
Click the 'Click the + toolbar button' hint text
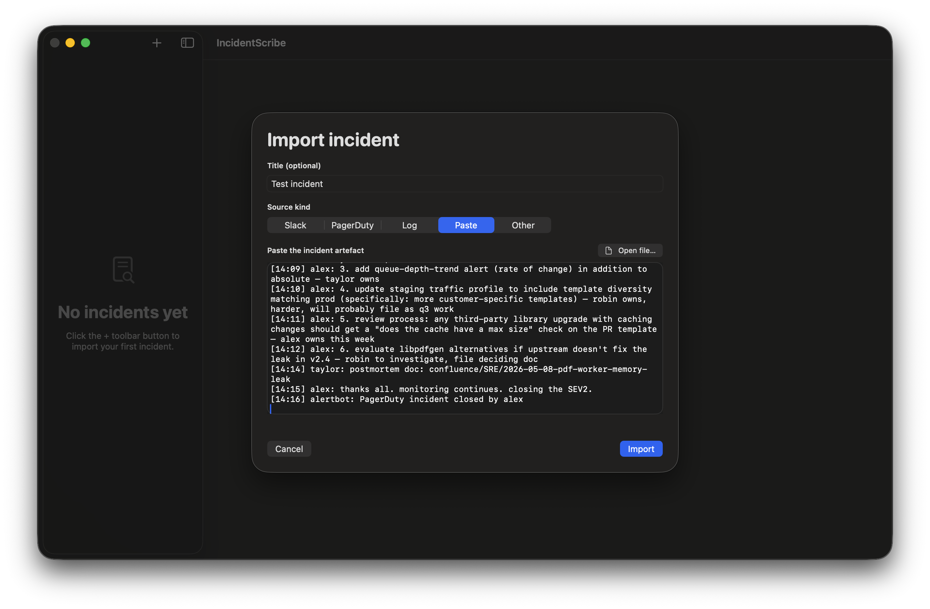pos(123,341)
